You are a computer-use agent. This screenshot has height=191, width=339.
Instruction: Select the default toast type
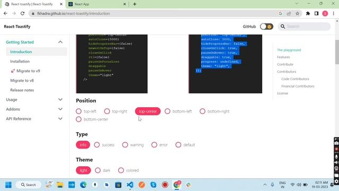pos(178,145)
